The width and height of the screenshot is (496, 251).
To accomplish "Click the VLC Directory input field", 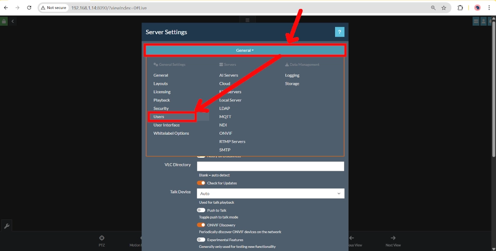I will (271, 166).
